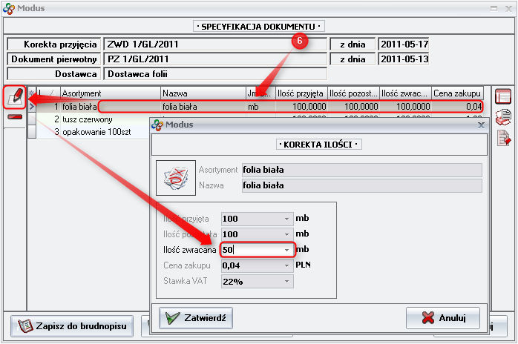
Task: Save document with Zapisz do brudnopisu
Action: coord(72,326)
